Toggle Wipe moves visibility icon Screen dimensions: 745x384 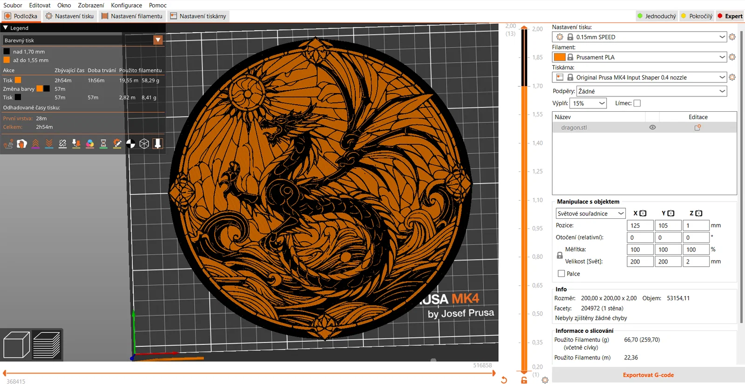point(22,144)
